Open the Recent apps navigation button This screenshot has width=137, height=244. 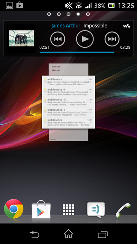point(103,234)
